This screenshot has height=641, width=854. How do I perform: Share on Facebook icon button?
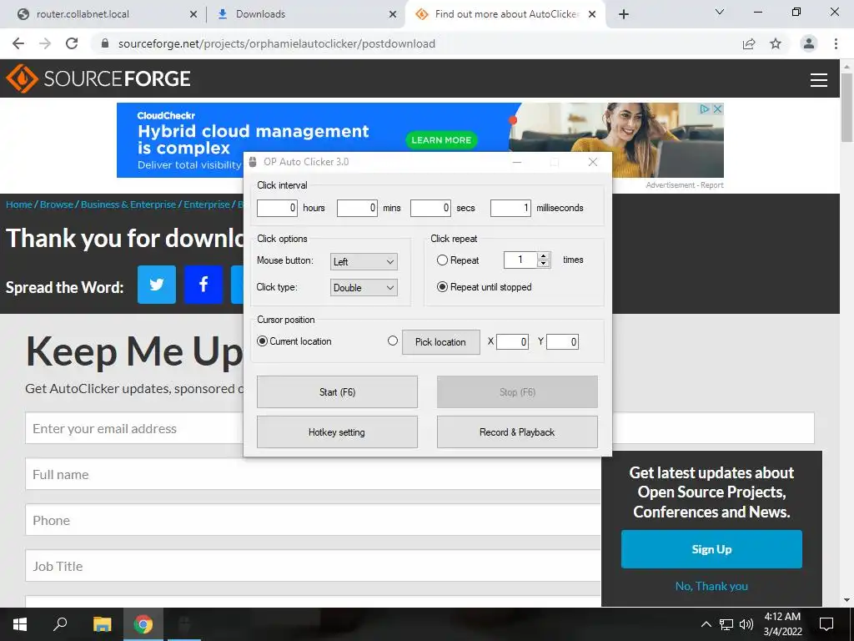[x=203, y=285]
